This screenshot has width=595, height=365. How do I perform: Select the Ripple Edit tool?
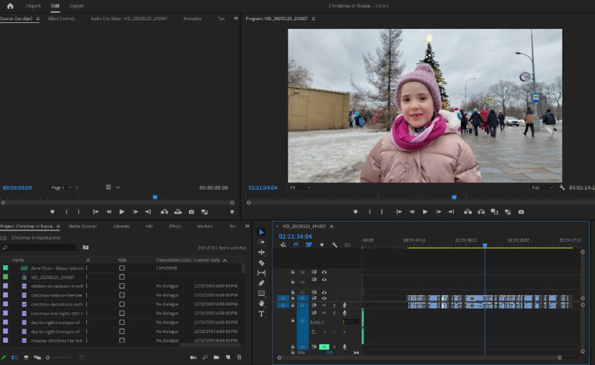(x=262, y=252)
